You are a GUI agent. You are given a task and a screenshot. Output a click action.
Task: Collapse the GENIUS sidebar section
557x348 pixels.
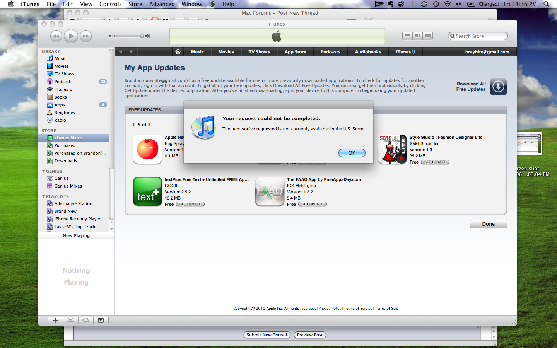click(43, 171)
